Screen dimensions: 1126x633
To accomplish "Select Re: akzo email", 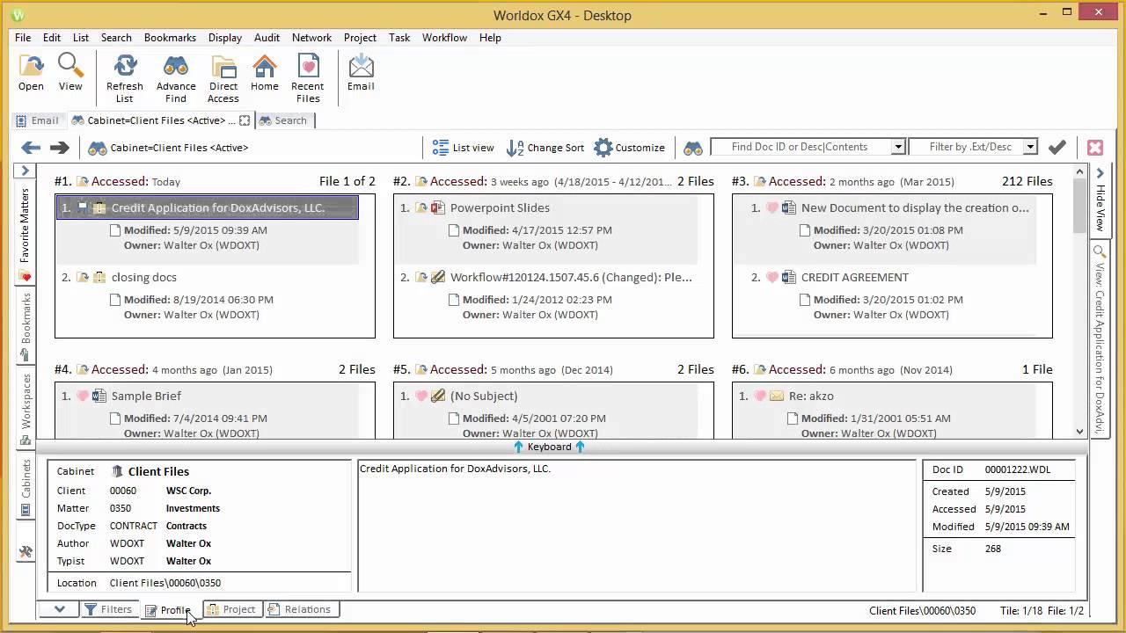I will pyautogui.click(x=811, y=396).
